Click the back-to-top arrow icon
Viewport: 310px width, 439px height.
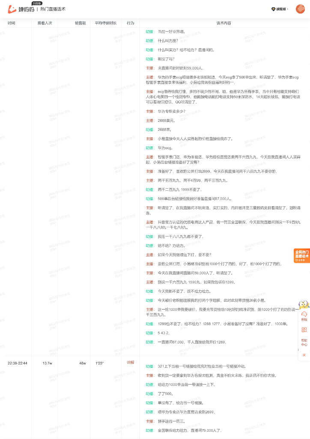(x=304, y=355)
